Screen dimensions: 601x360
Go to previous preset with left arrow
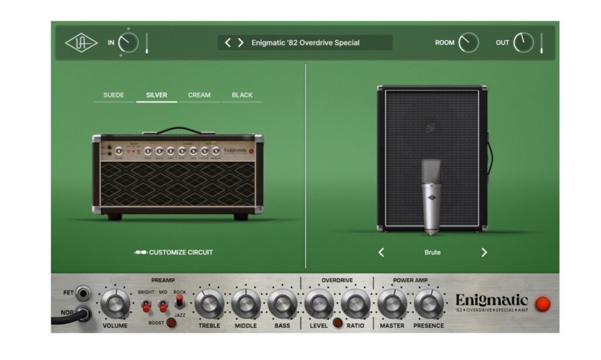[x=228, y=43]
